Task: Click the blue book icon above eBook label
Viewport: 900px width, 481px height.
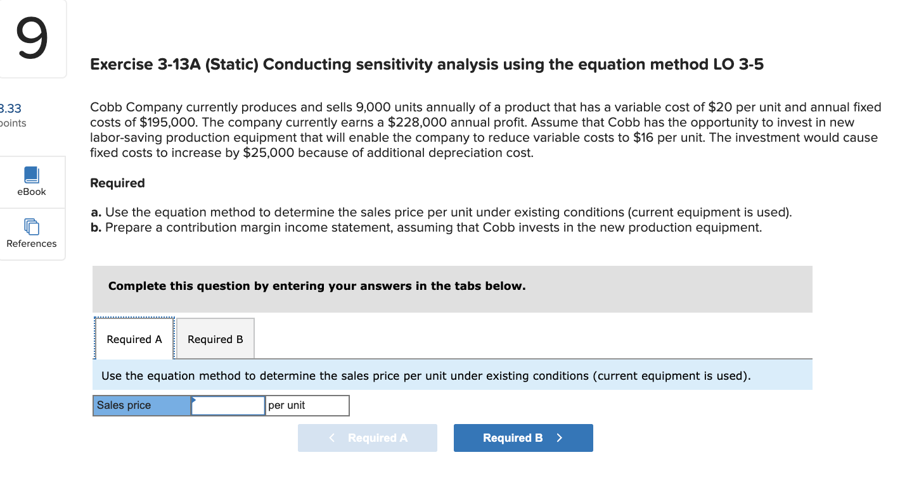Action: tap(32, 175)
